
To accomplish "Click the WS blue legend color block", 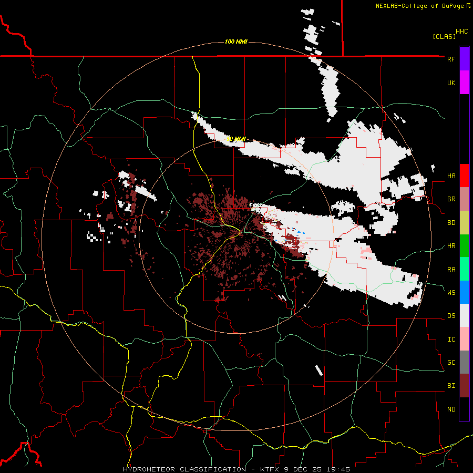I will click(464, 292).
